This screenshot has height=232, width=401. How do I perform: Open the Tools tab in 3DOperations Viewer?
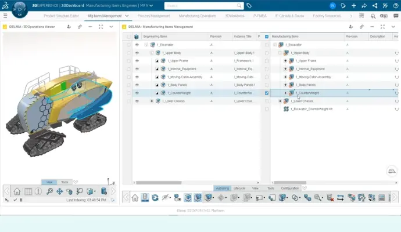click(x=65, y=182)
